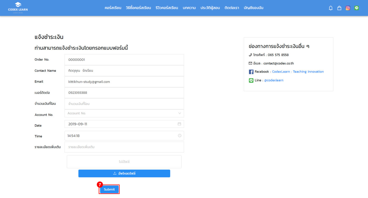Image resolution: width=368 pixels, height=198 pixels.
Task: Open the shopping bag cart icon
Action: pos(339,8)
